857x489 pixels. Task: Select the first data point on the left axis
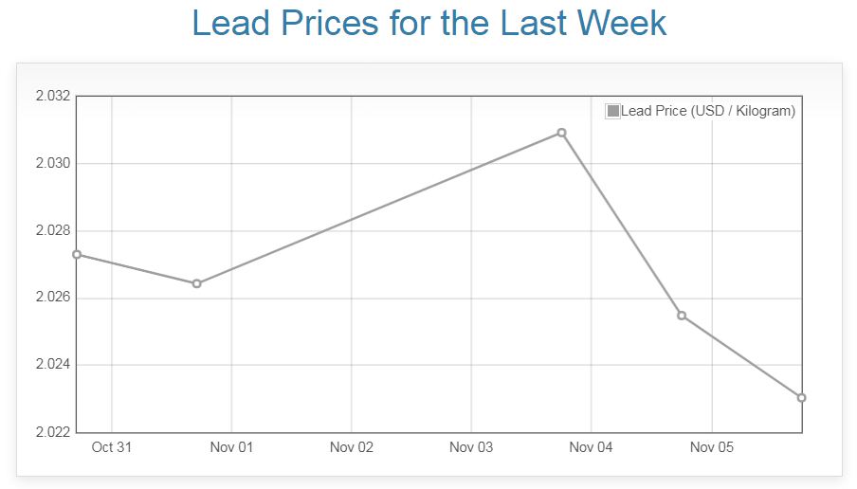(x=77, y=254)
